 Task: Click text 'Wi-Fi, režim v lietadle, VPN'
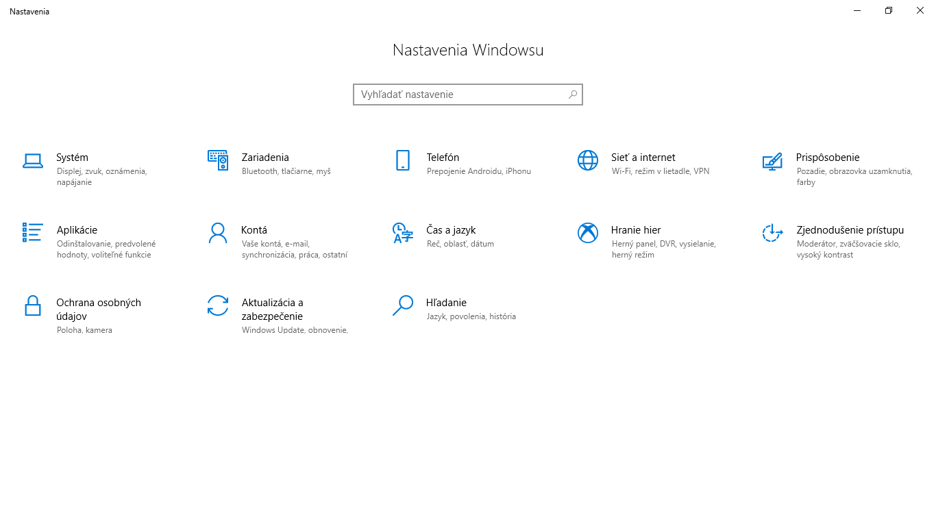(661, 171)
